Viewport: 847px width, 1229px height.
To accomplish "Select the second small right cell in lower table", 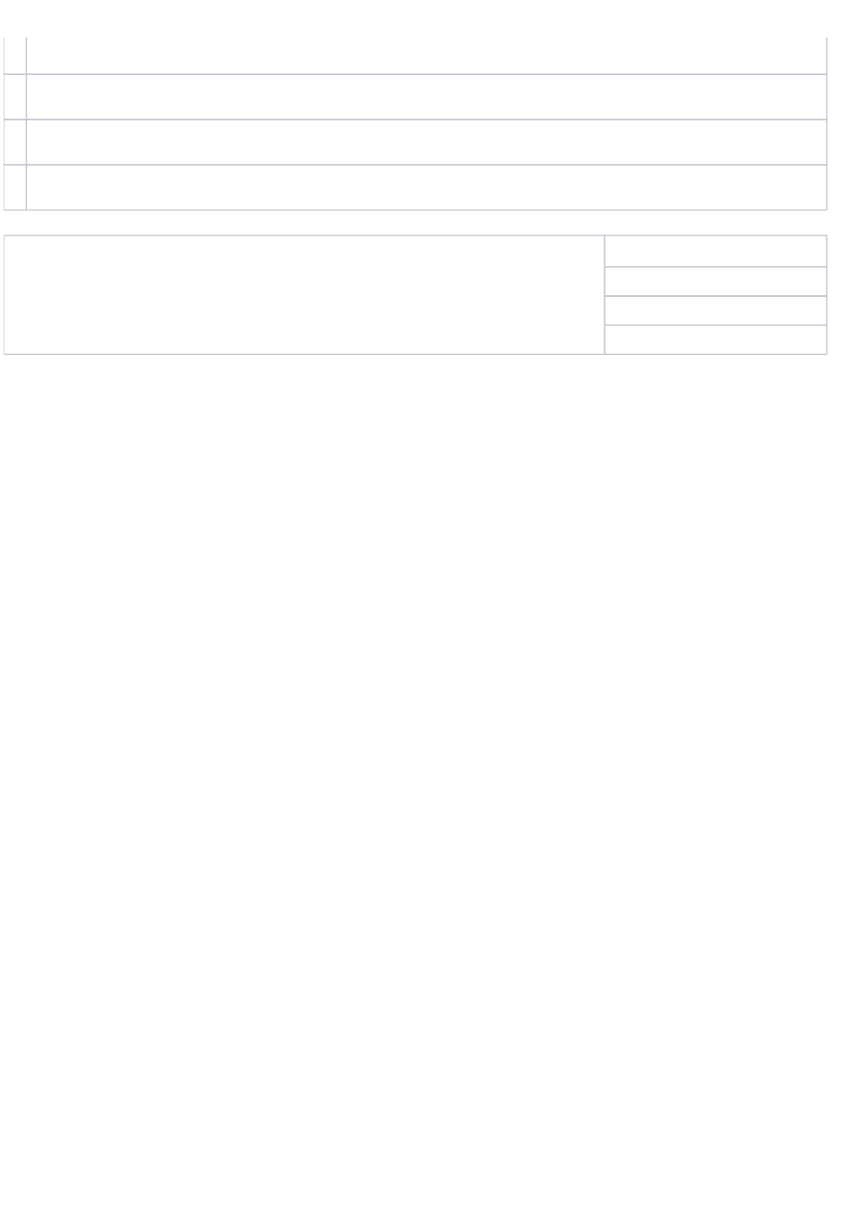I will pos(716,281).
